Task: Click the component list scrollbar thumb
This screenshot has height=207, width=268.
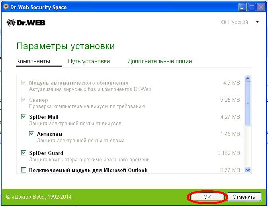Action: [x=248, y=104]
